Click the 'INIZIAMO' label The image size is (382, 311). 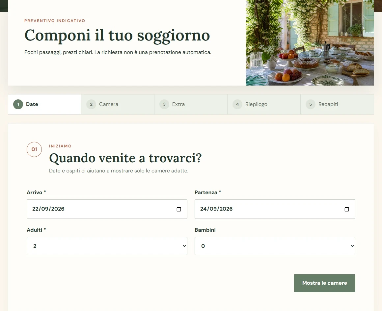pyautogui.click(x=60, y=146)
